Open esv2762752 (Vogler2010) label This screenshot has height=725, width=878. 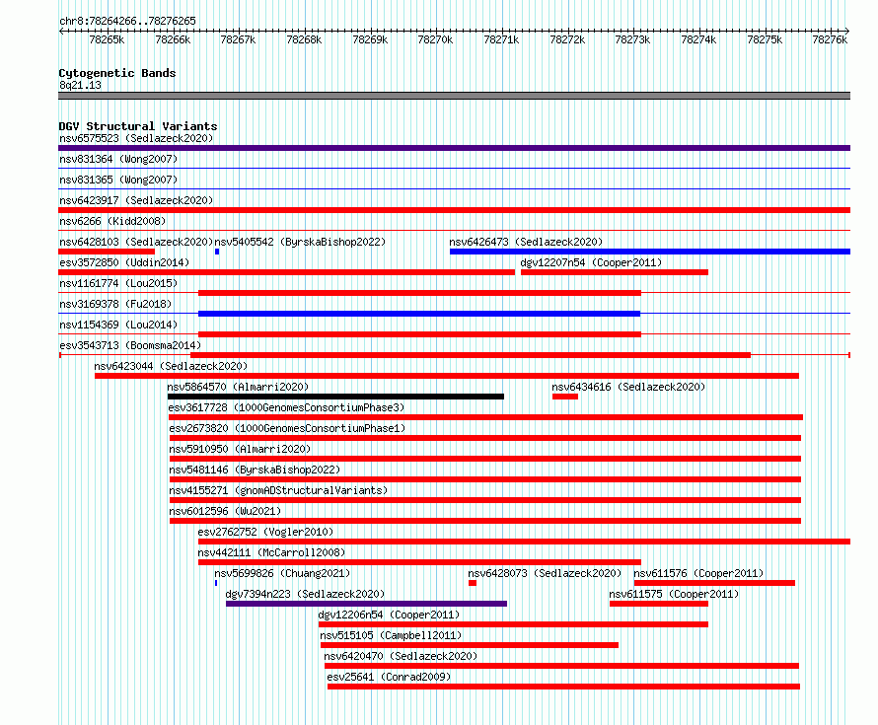[x=265, y=532]
